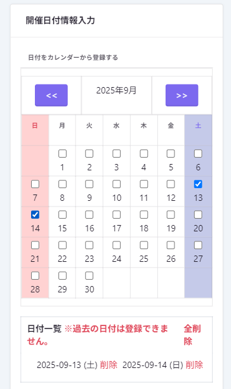The height and width of the screenshot is (389, 231).
Task: Check the box for date 30
Action: click(89, 276)
